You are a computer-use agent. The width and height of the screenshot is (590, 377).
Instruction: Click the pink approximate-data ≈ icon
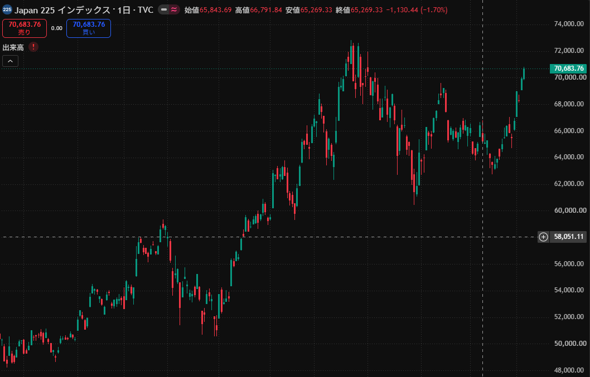(174, 10)
